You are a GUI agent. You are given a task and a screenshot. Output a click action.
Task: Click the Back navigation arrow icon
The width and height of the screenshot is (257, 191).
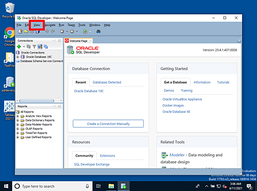62,31
